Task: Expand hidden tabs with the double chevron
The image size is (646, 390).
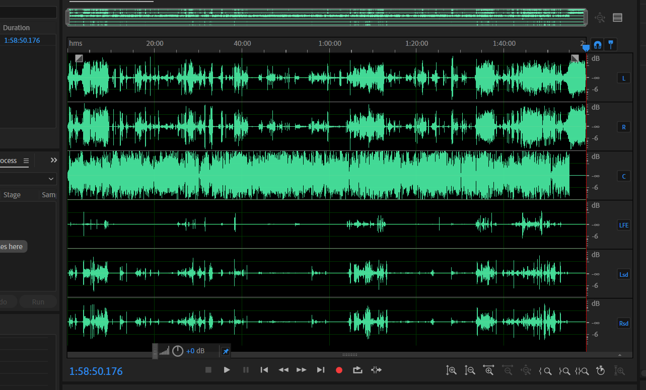Action: coord(54,160)
